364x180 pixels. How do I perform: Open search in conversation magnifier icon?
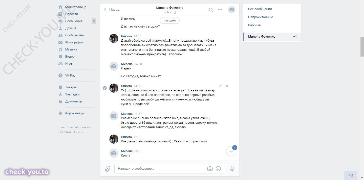211,10
